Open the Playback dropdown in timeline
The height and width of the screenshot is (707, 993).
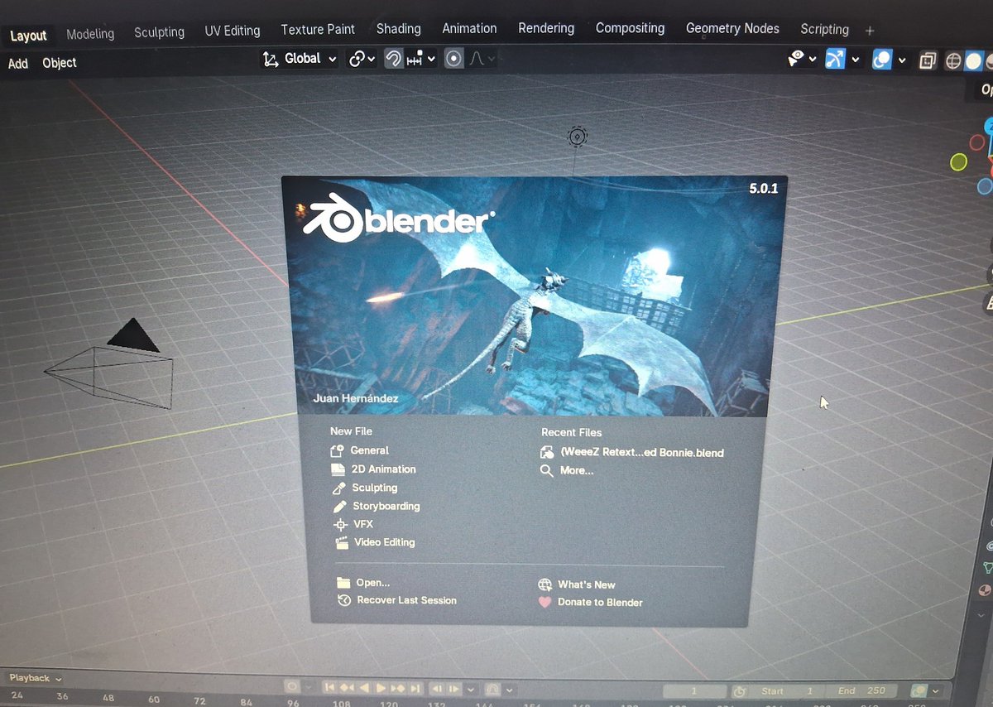pos(36,678)
